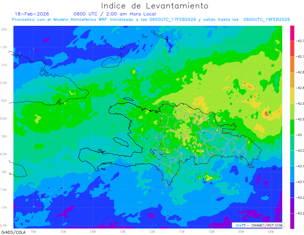Click the 68W longitude label
This screenshot has width=304, height=235.
271,231
